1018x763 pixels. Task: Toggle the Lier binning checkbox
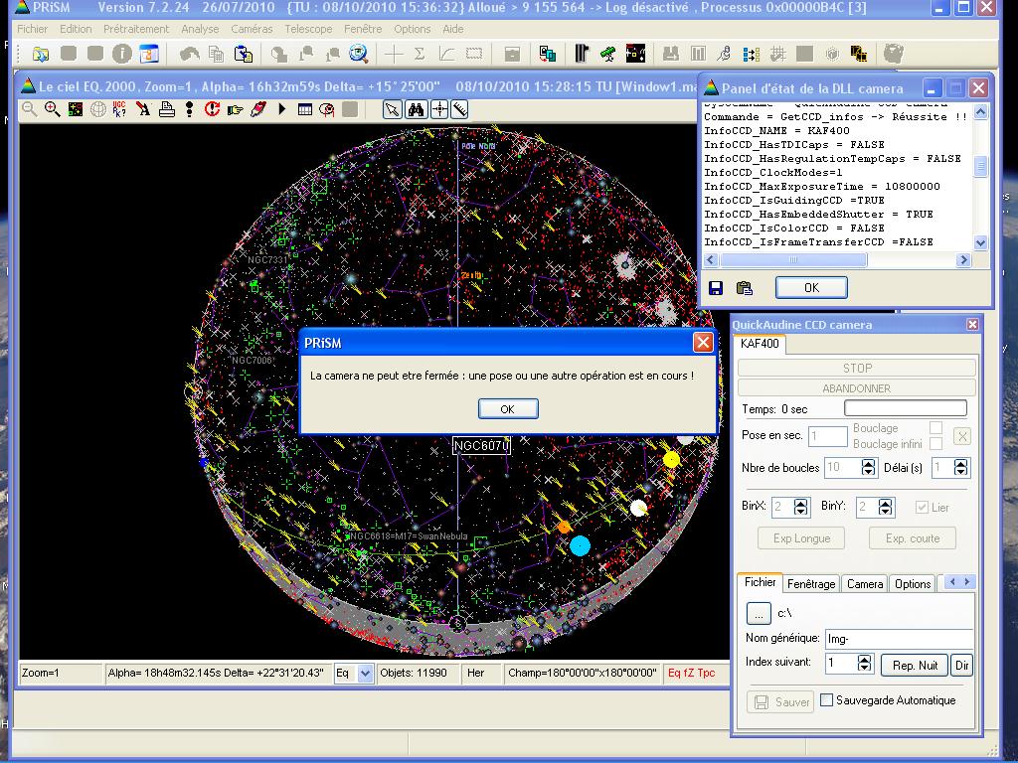(922, 508)
